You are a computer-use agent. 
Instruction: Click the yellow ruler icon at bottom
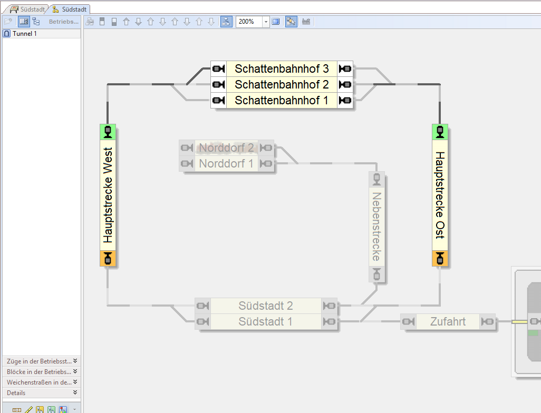click(28, 409)
